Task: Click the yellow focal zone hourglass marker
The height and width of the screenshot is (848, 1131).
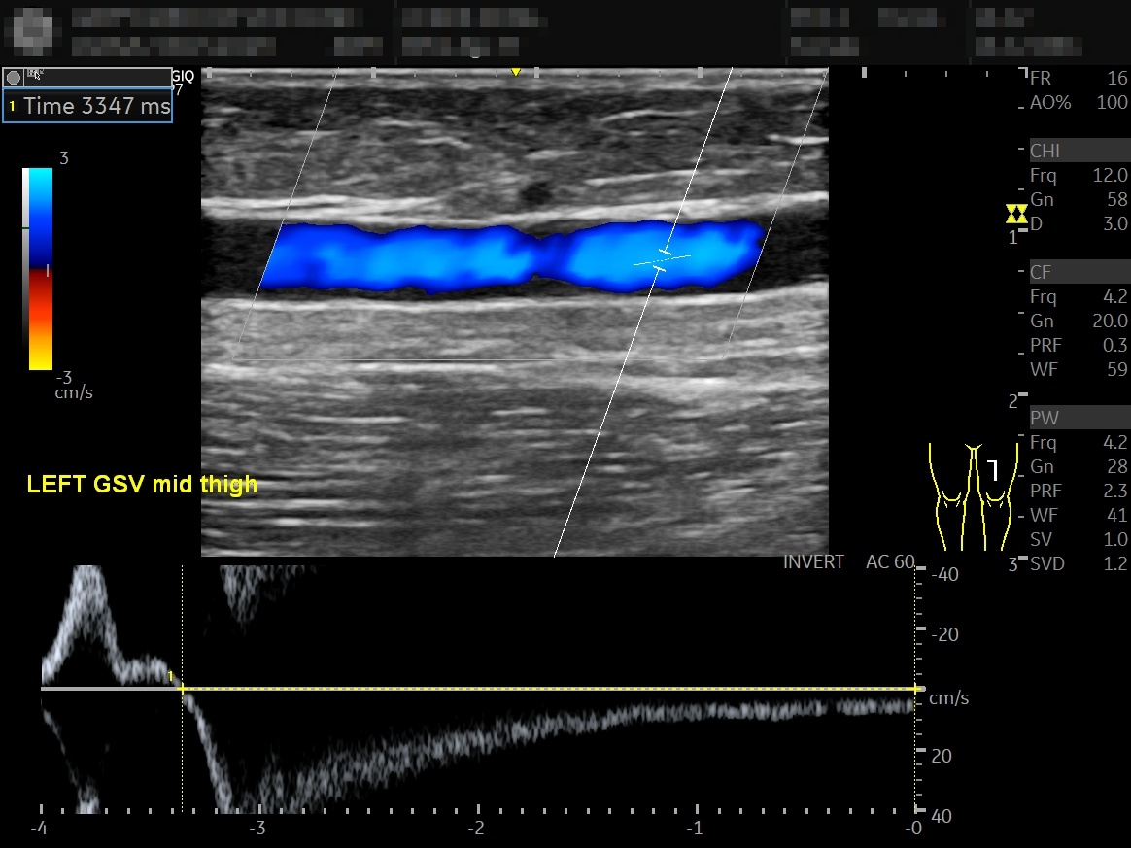Action: (1016, 214)
